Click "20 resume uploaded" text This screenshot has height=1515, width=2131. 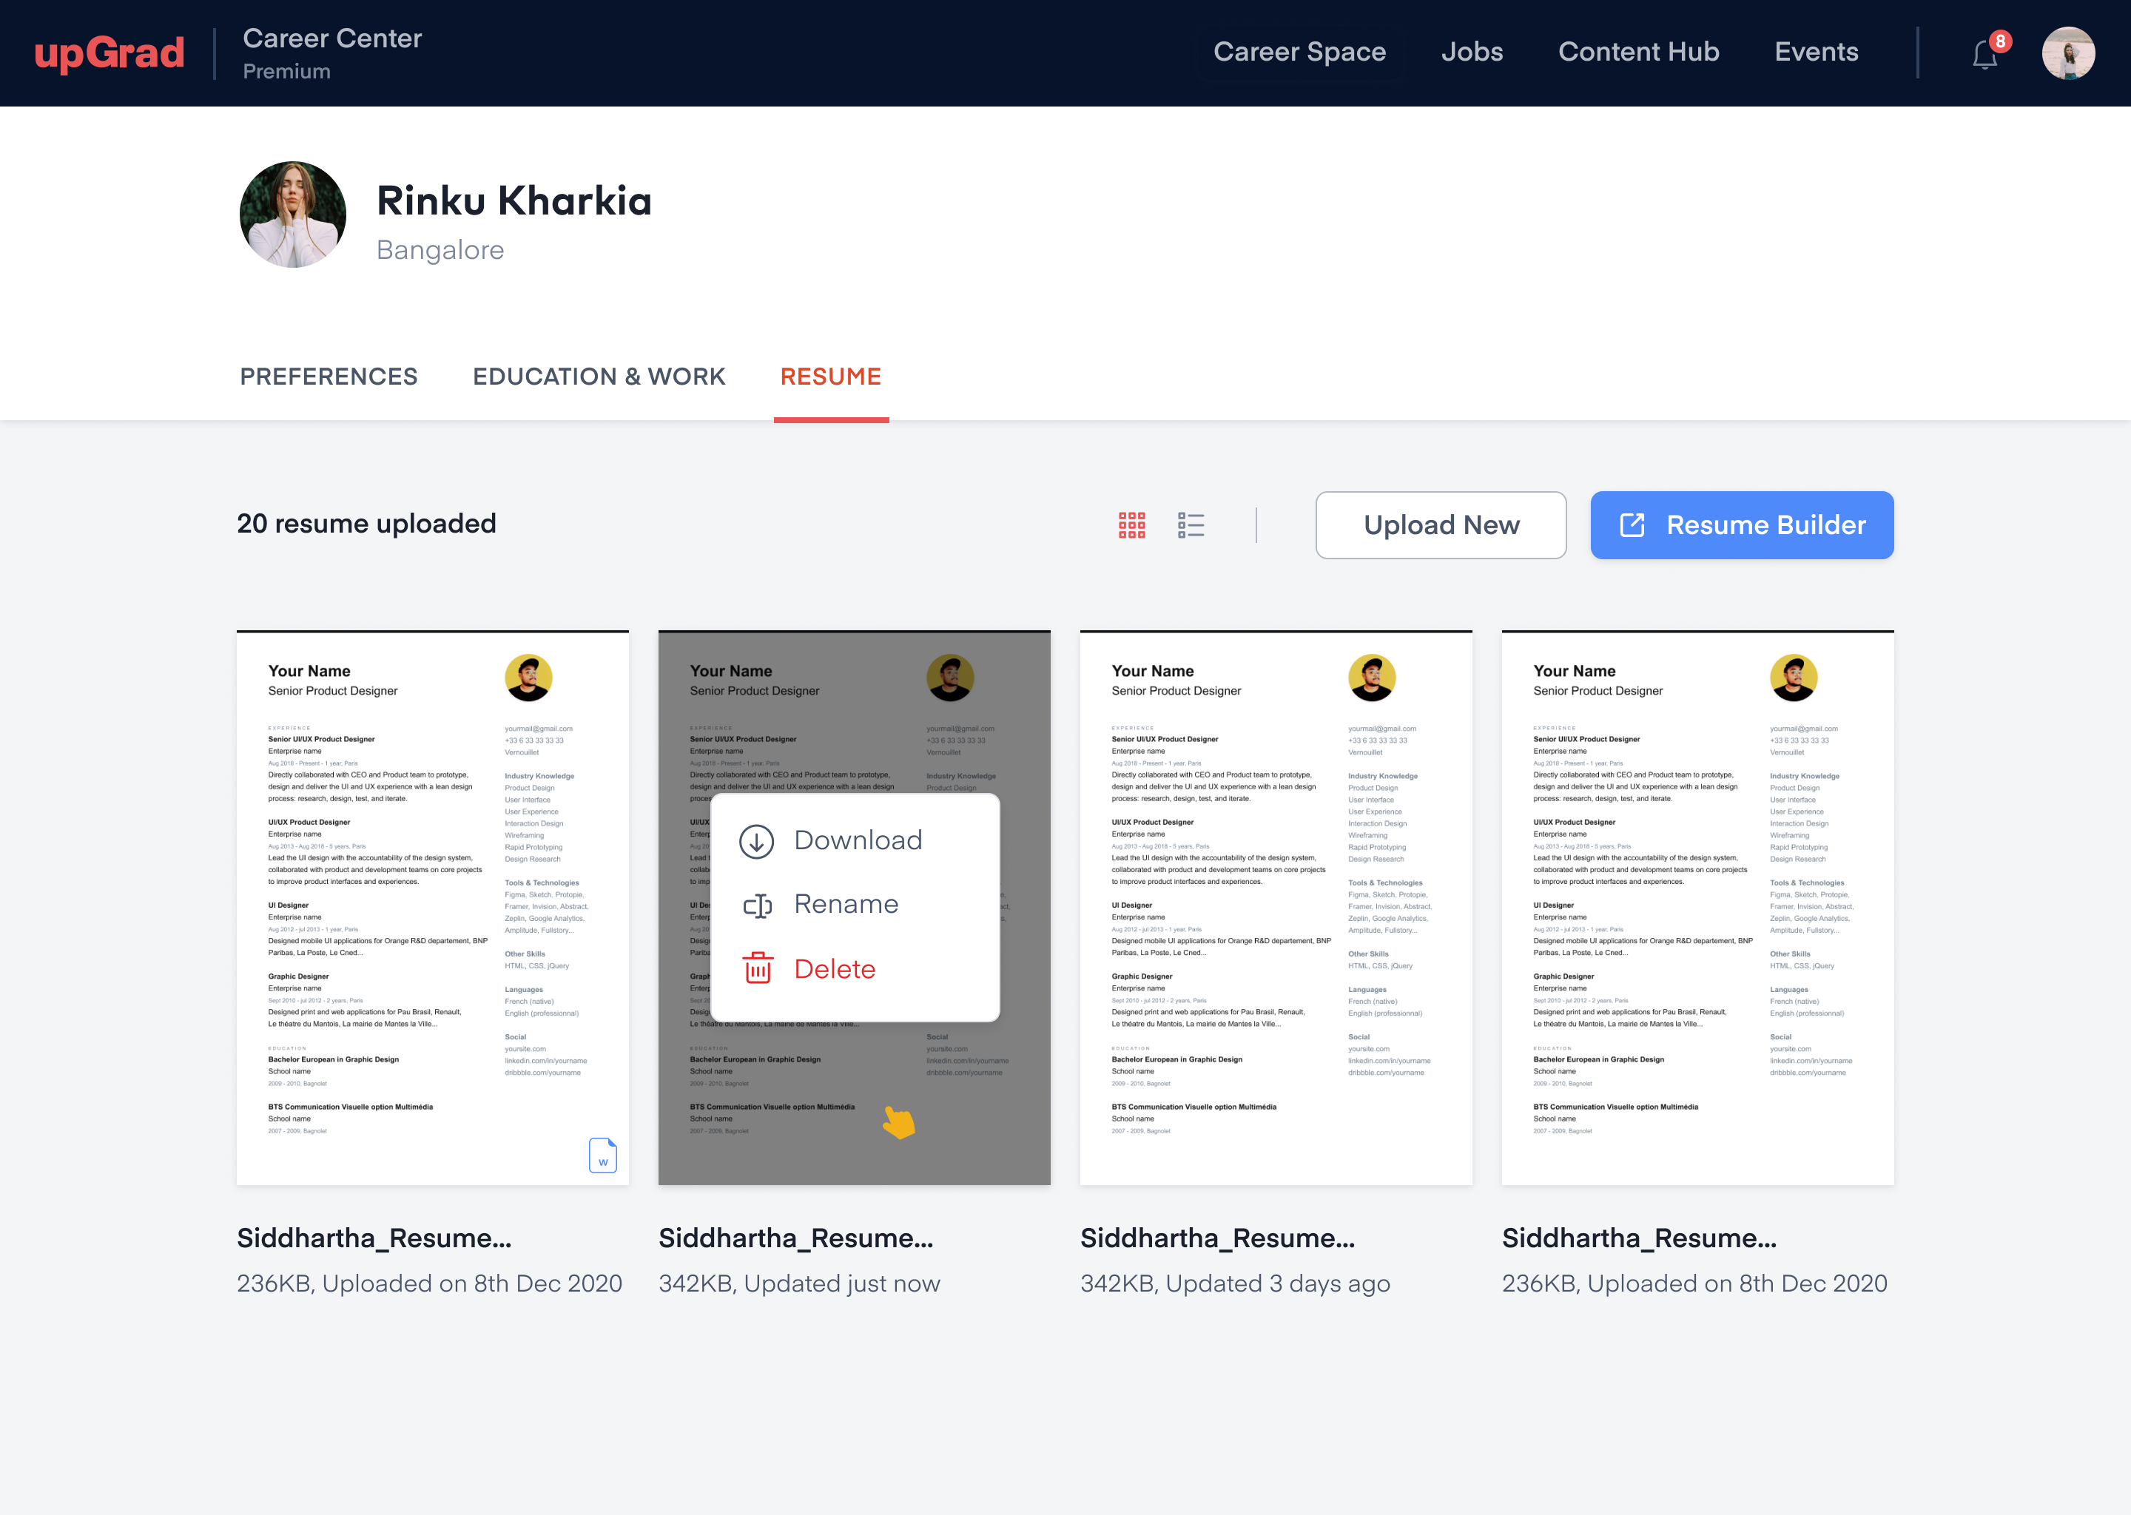[367, 523]
